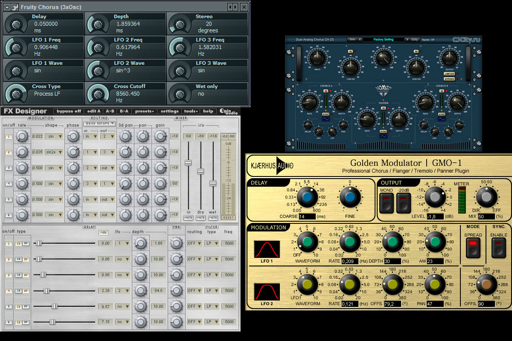Viewport: 512px width, 341px height.
Task: Click the GMO-1 output LEVEL knob
Action: (434, 197)
